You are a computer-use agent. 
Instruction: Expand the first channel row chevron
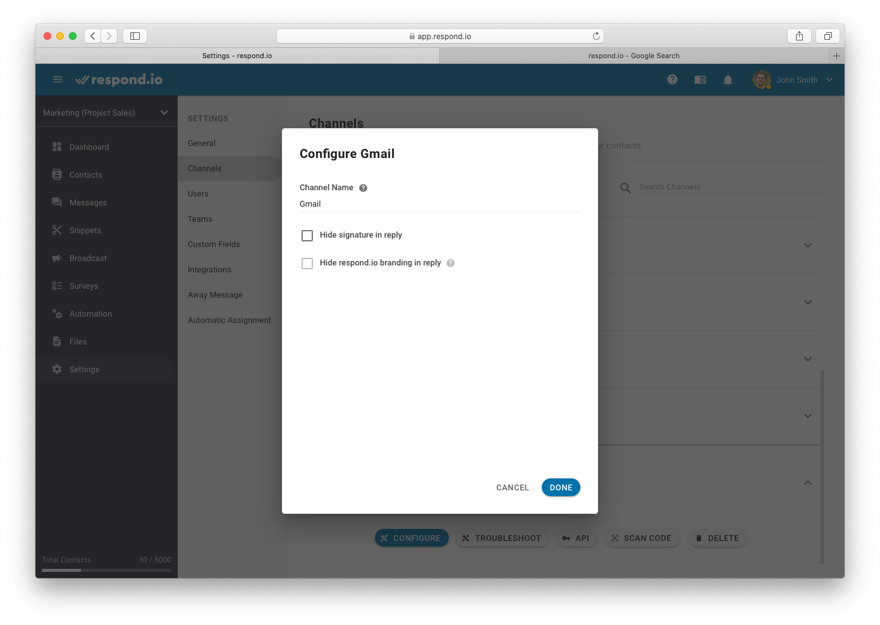807,245
